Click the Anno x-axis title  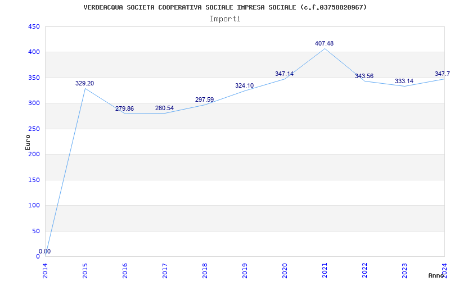tap(436, 275)
